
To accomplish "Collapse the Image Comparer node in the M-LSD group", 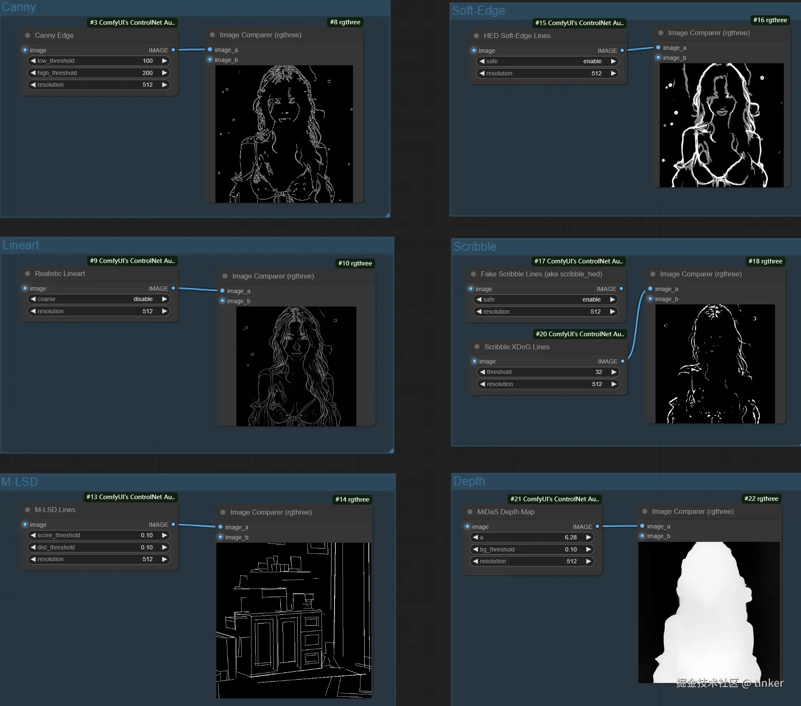I will [223, 513].
